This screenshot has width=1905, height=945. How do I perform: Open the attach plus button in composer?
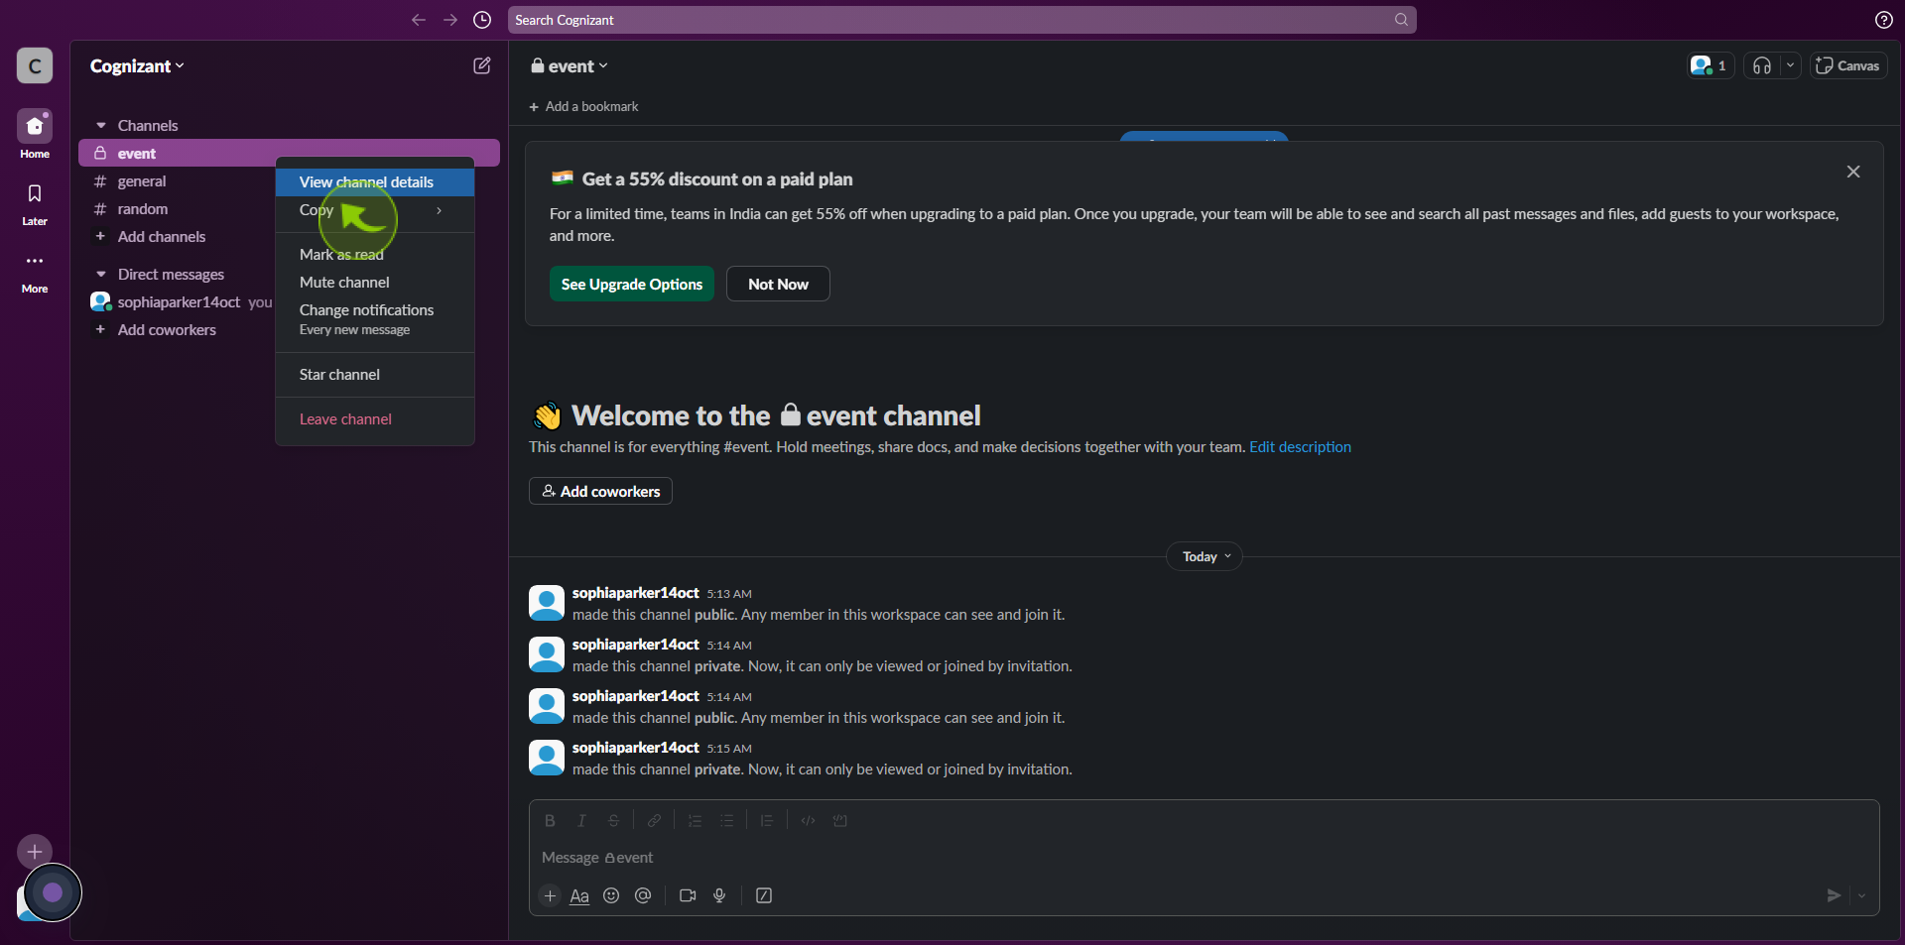(550, 895)
